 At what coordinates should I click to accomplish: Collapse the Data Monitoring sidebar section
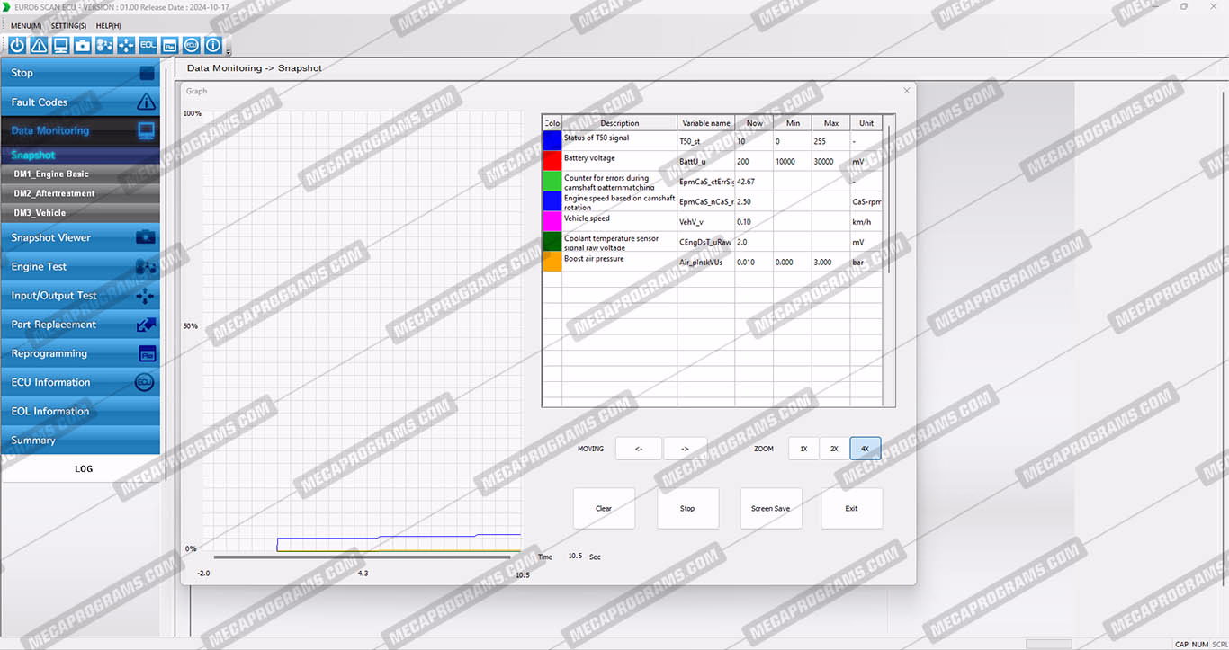[x=80, y=131]
